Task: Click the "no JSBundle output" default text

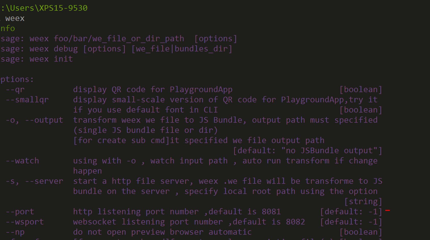Action: 329,151
